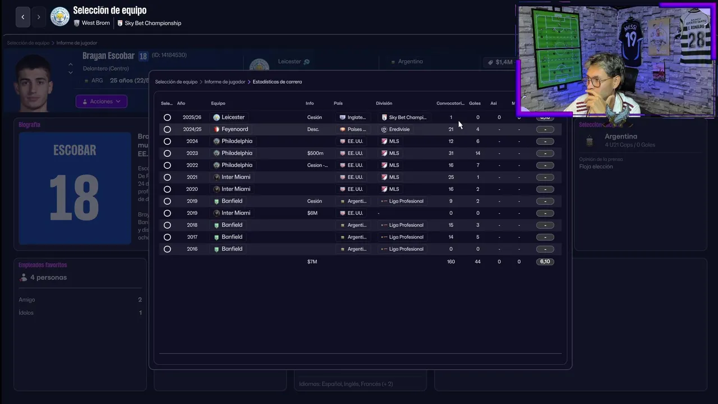Sort by the País column header
718x404 pixels.
(x=338, y=103)
